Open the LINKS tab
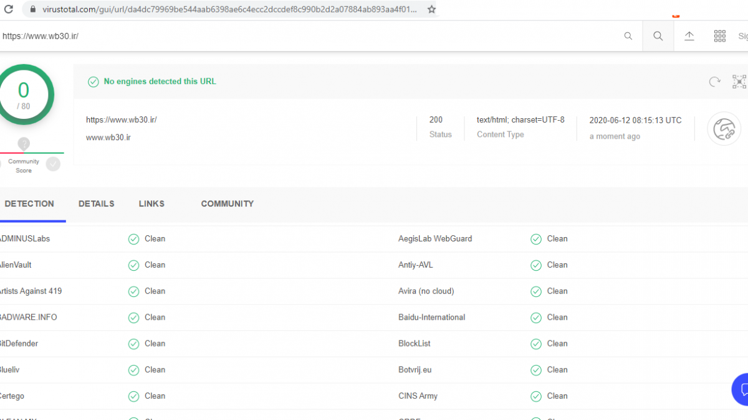Image resolution: width=748 pixels, height=420 pixels. (151, 203)
